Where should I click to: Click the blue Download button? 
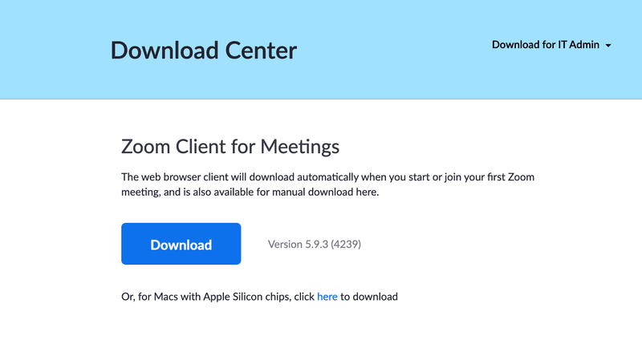tap(181, 244)
